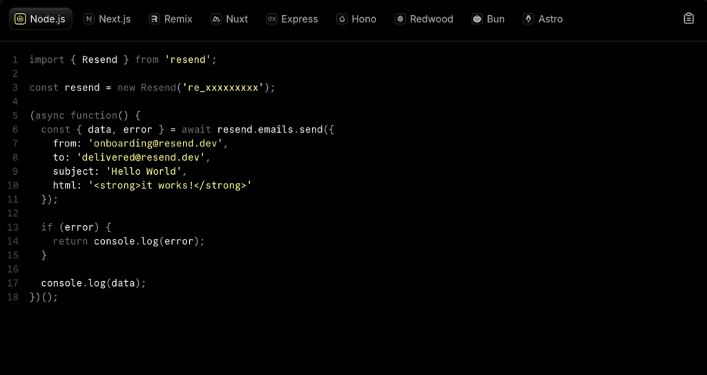Click the Astro rocket icon
The width and height of the screenshot is (707, 375).
(528, 19)
